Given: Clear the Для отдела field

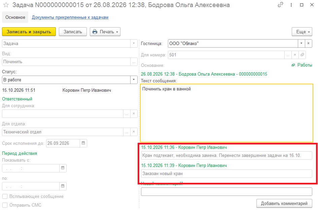Looking at the screenshot, I should (x=134, y=132).
